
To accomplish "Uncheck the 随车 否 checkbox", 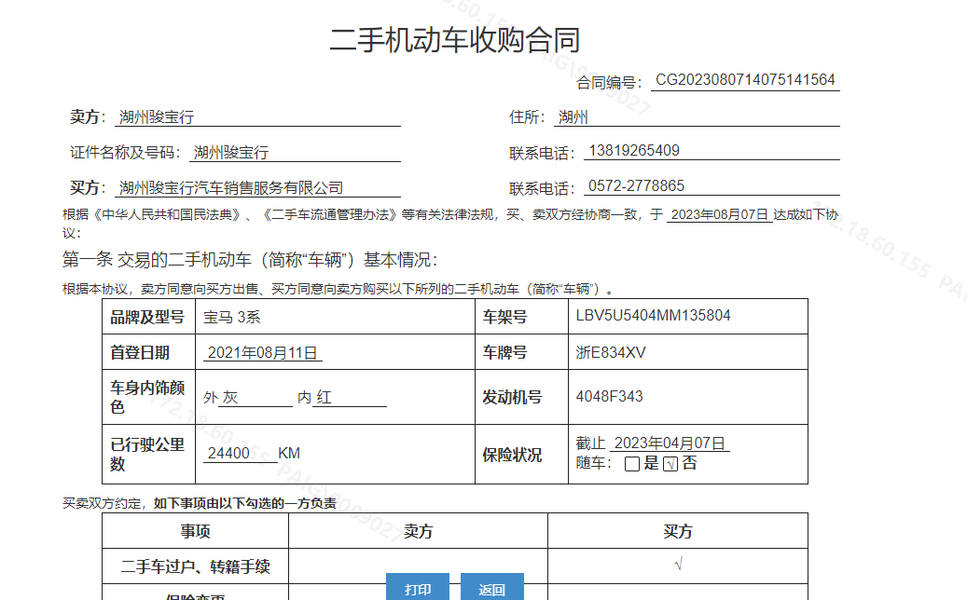I will point(670,464).
